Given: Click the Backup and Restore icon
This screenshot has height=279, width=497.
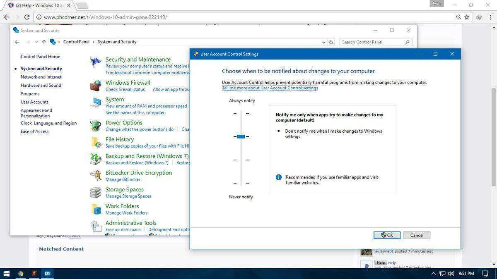Looking at the screenshot, I should (x=96, y=159).
